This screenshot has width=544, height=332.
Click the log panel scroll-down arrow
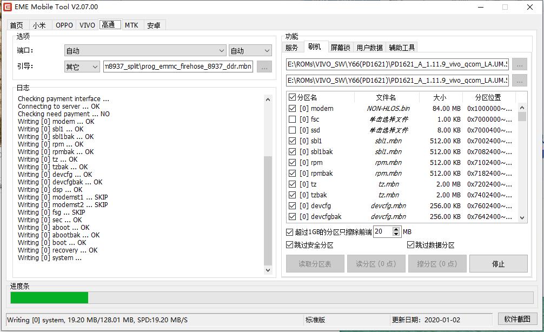click(x=268, y=270)
